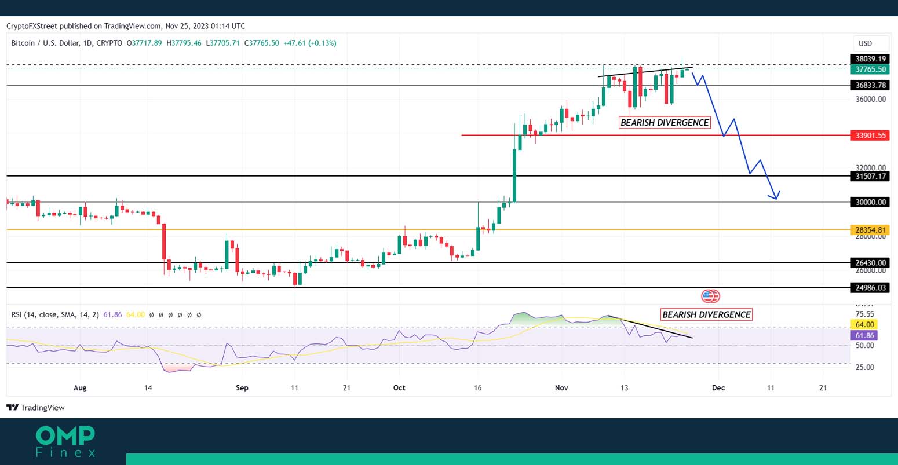The width and height of the screenshot is (898, 465).
Task: Click the red 33901.55 price label
Action: coord(871,136)
